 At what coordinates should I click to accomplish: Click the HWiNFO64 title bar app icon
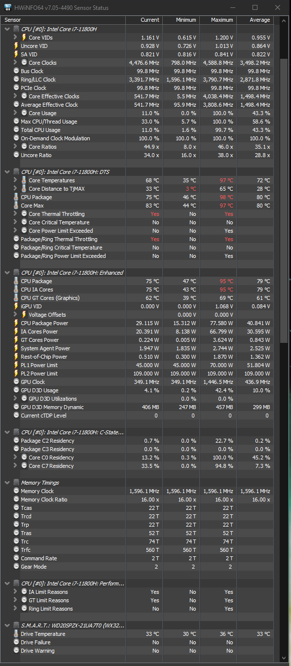click(x=8, y=8)
